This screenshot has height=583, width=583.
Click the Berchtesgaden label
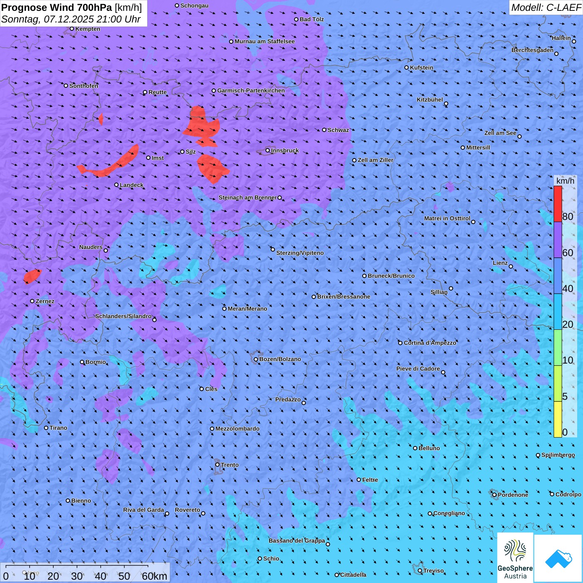tap(532, 50)
